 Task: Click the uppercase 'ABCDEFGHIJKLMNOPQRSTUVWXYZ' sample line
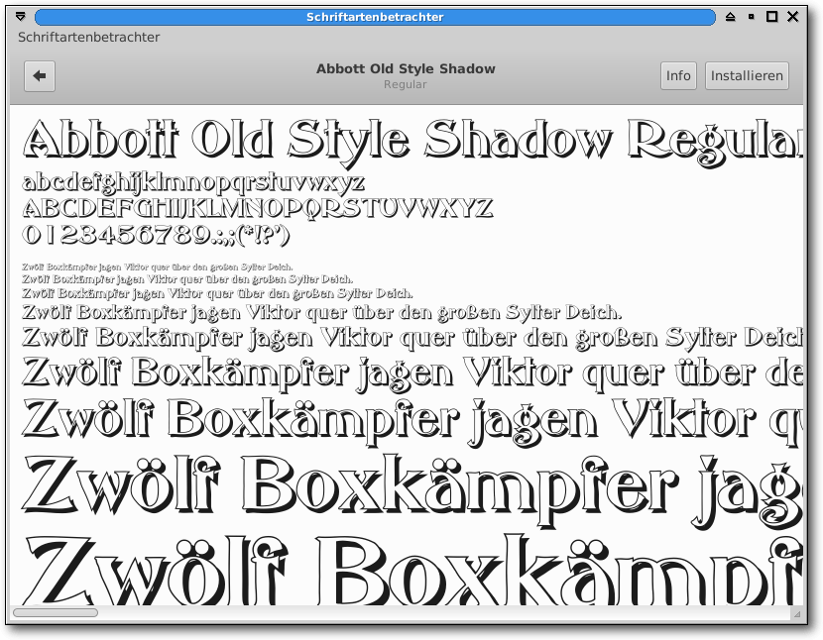257,208
